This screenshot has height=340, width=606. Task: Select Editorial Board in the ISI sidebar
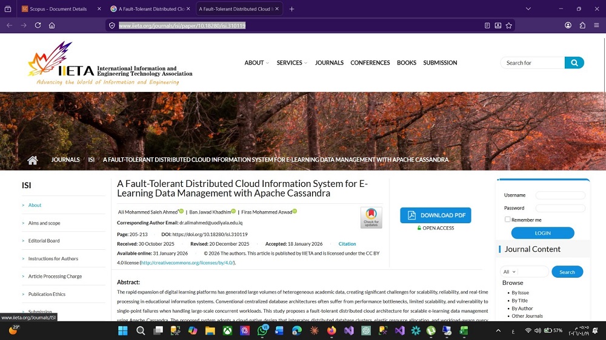point(44,241)
